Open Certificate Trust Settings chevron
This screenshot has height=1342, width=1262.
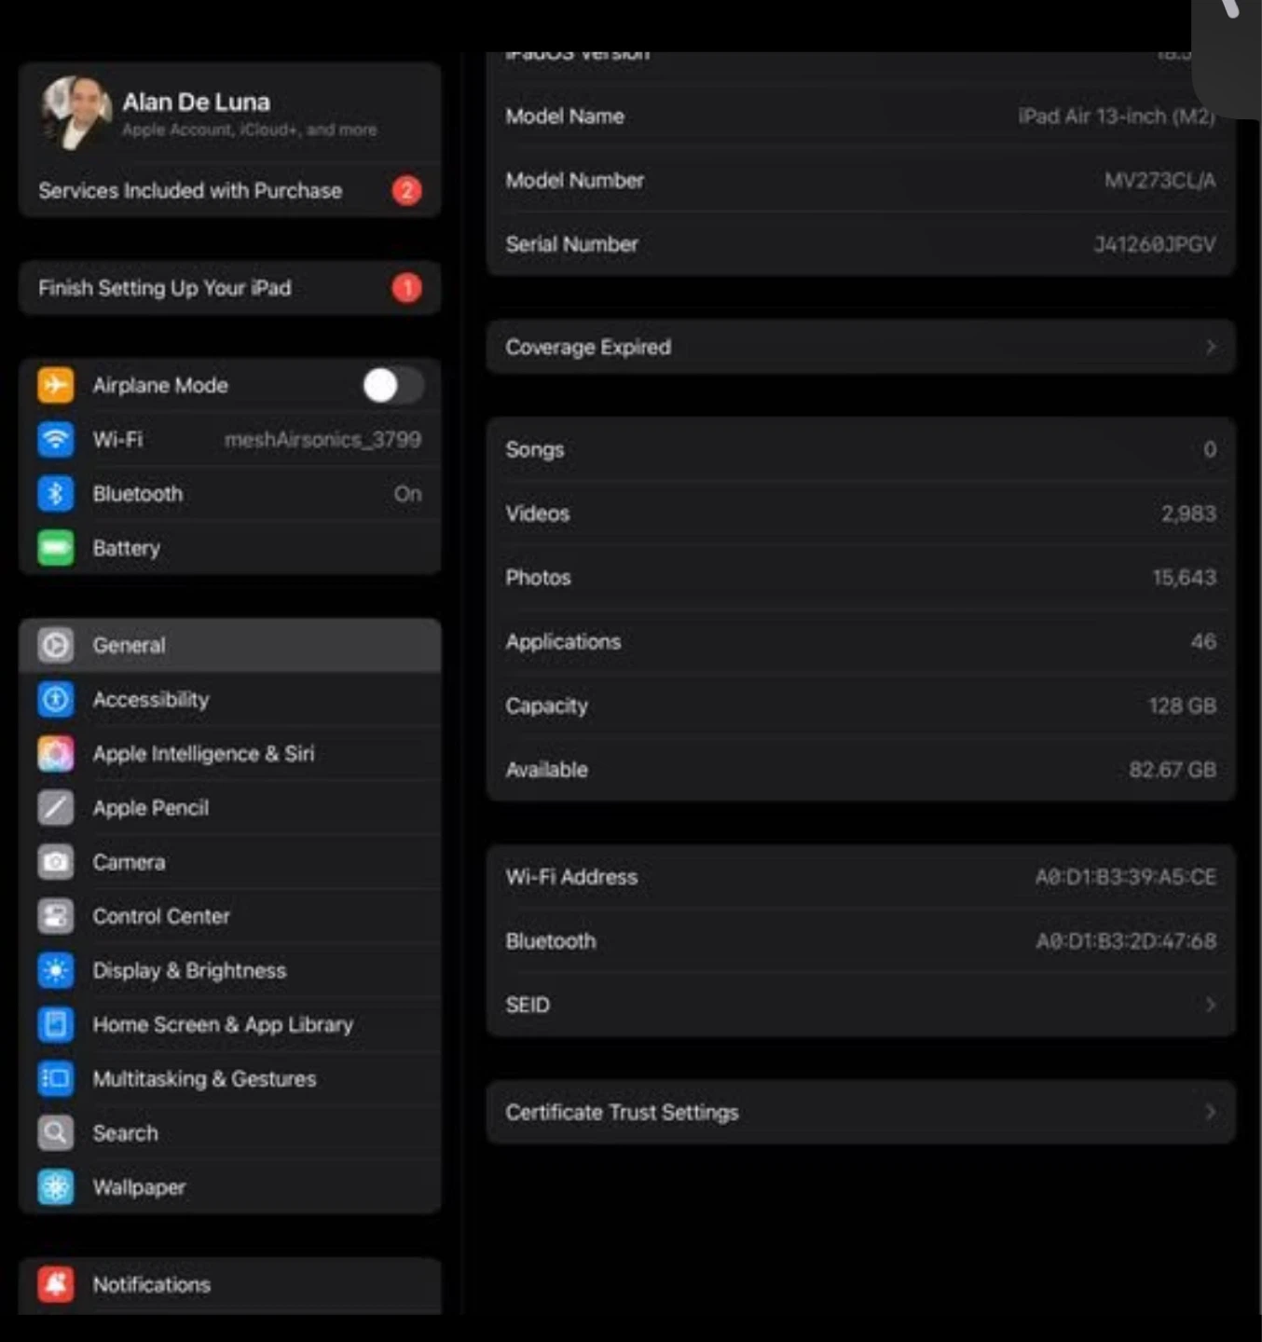[x=1211, y=1112]
